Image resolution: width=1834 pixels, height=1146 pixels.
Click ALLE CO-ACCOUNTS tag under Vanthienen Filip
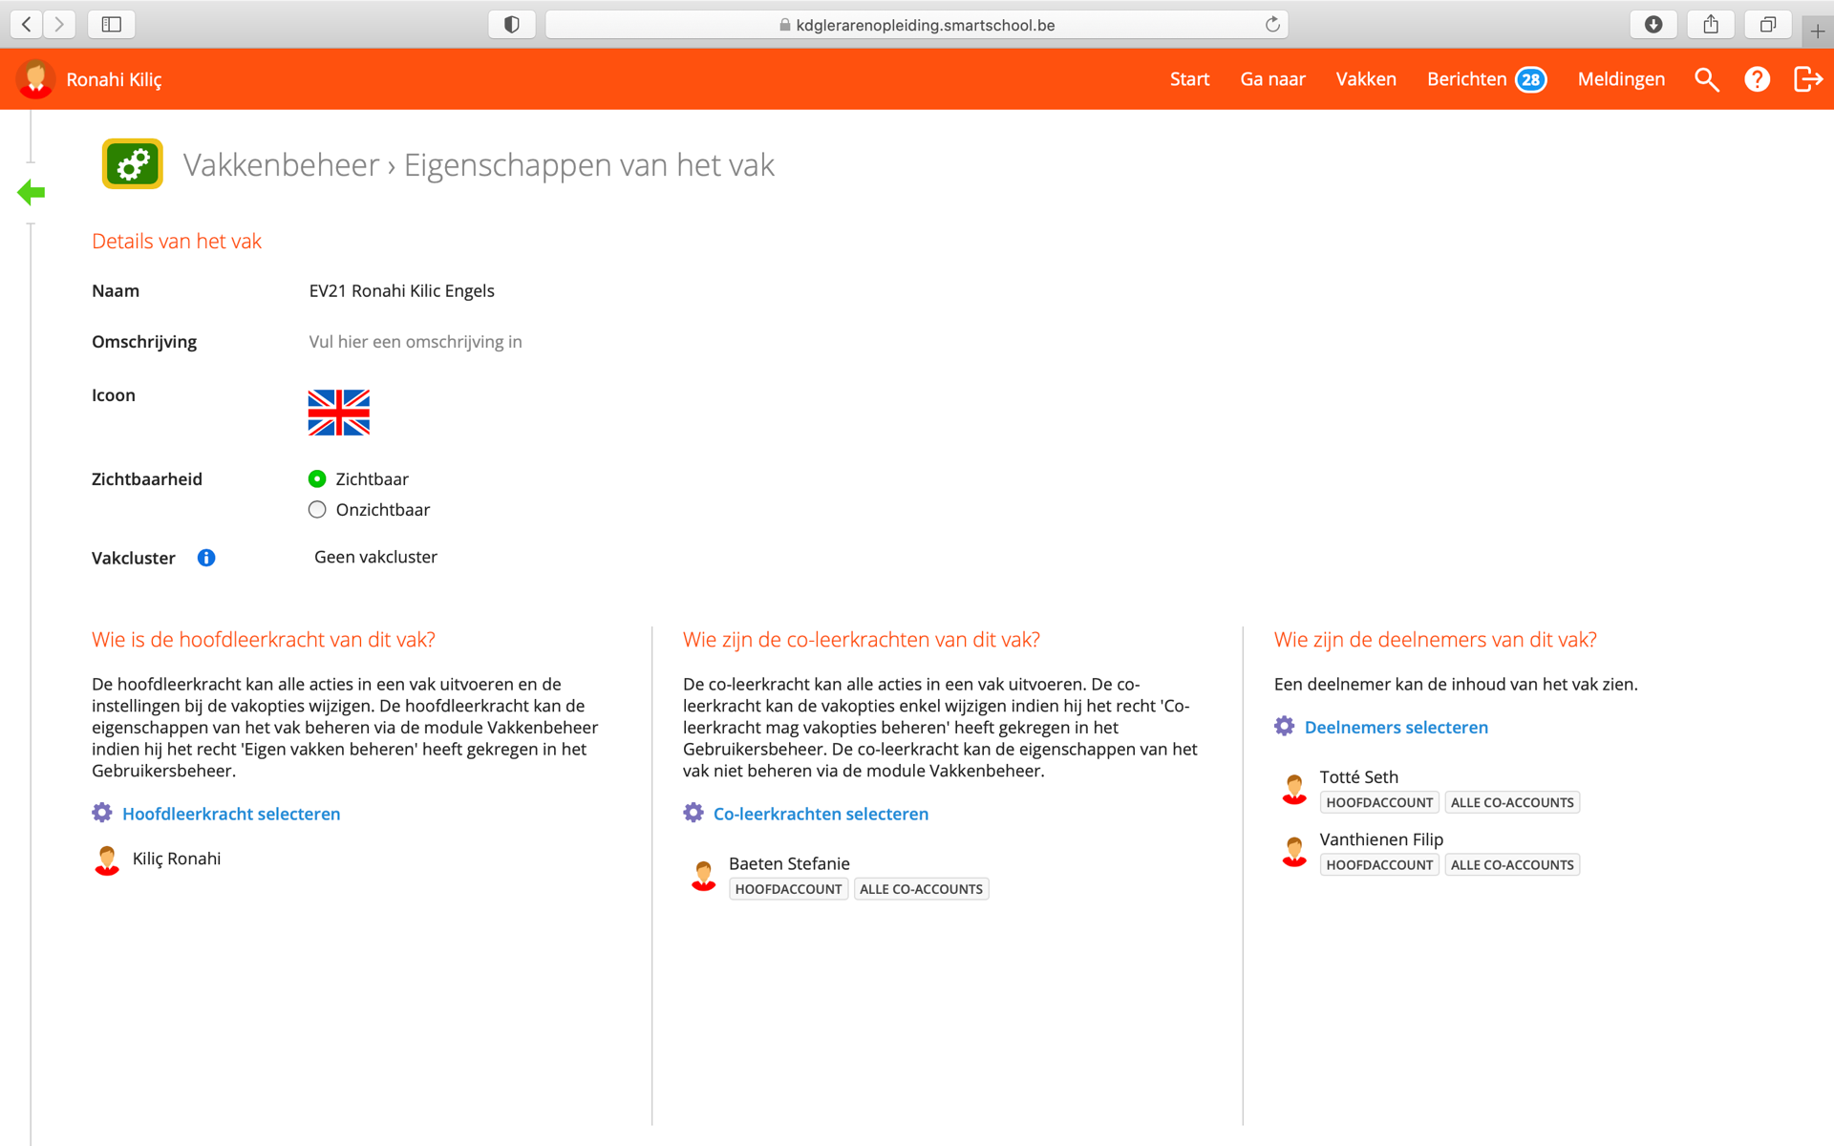tap(1512, 864)
